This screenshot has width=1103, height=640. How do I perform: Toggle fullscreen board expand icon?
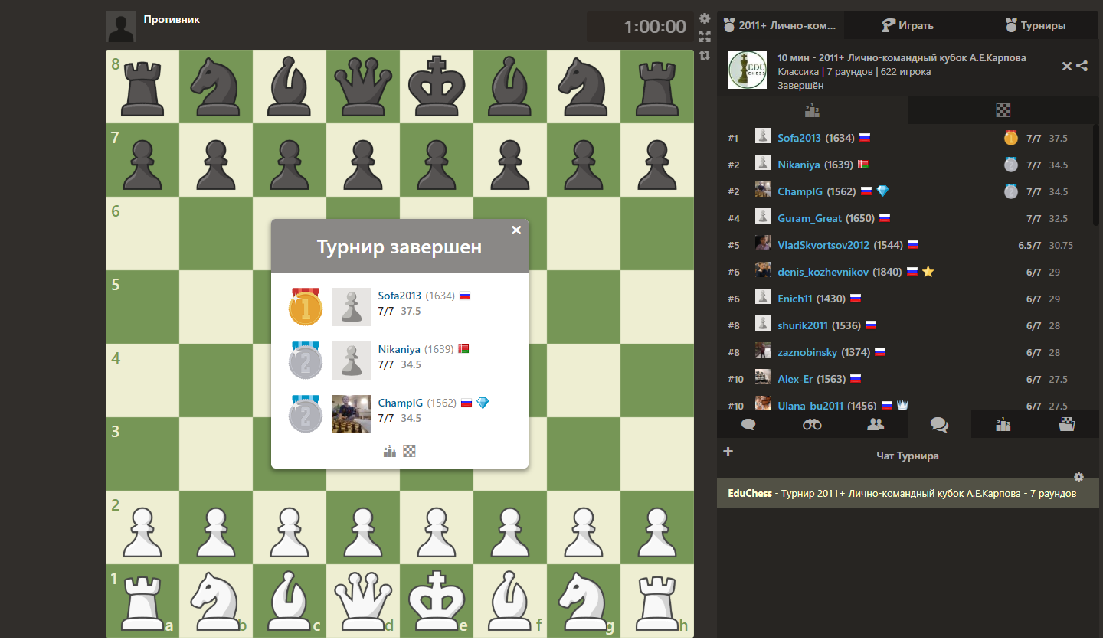[705, 36]
